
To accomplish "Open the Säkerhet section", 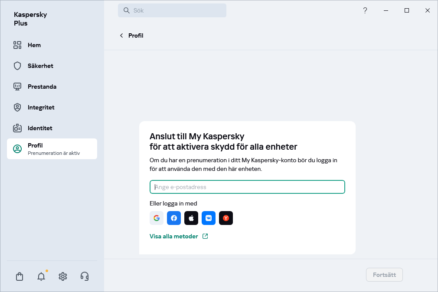I will click(40, 66).
